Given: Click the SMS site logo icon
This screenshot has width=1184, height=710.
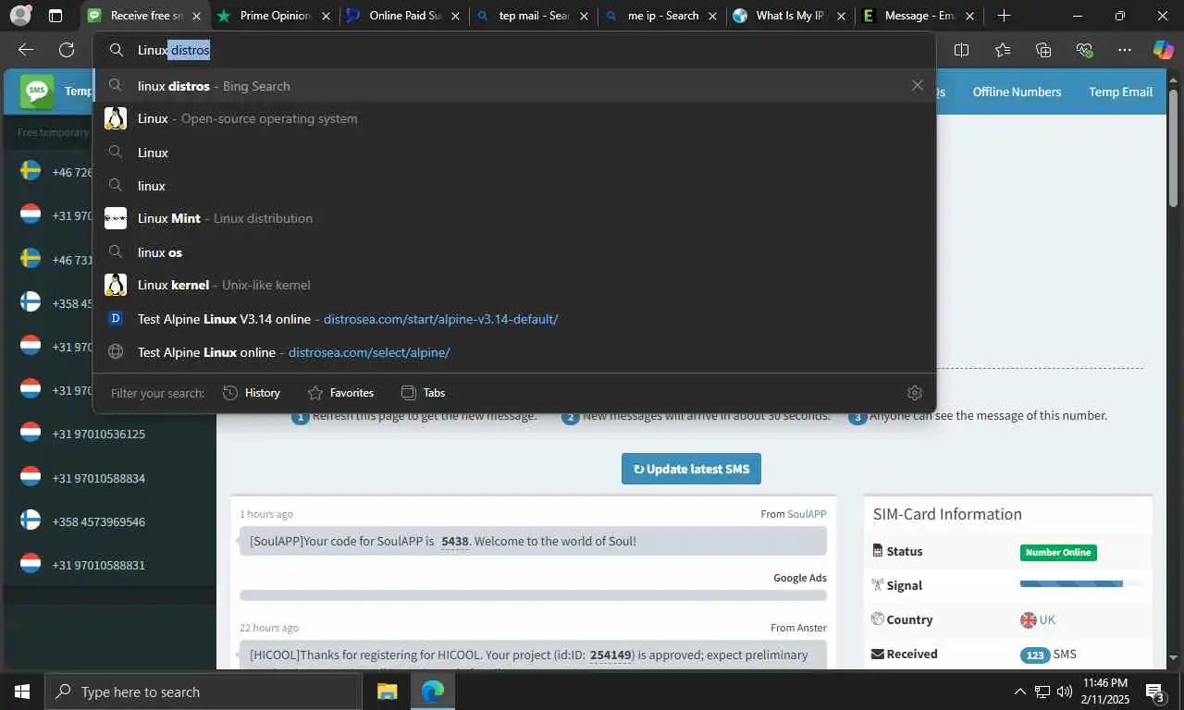Looking at the screenshot, I should point(37,91).
